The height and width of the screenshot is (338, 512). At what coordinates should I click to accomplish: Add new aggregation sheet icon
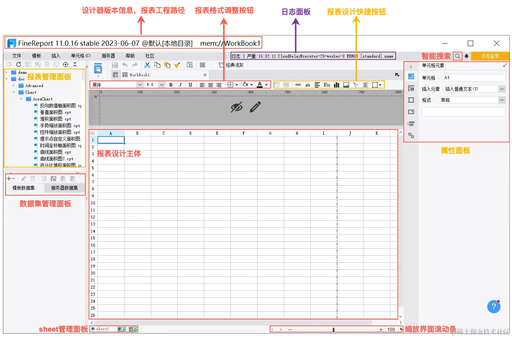pyautogui.click(x=133, y=329)
